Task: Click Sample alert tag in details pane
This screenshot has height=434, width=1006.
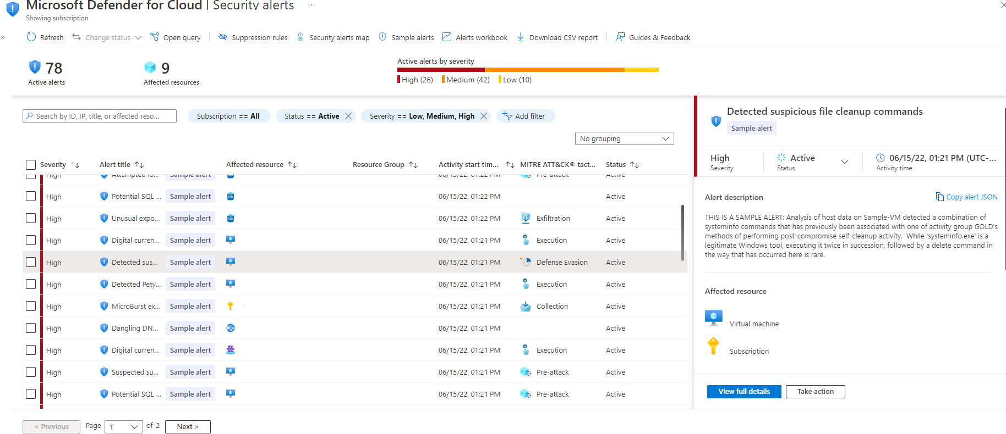Action: 751,128
